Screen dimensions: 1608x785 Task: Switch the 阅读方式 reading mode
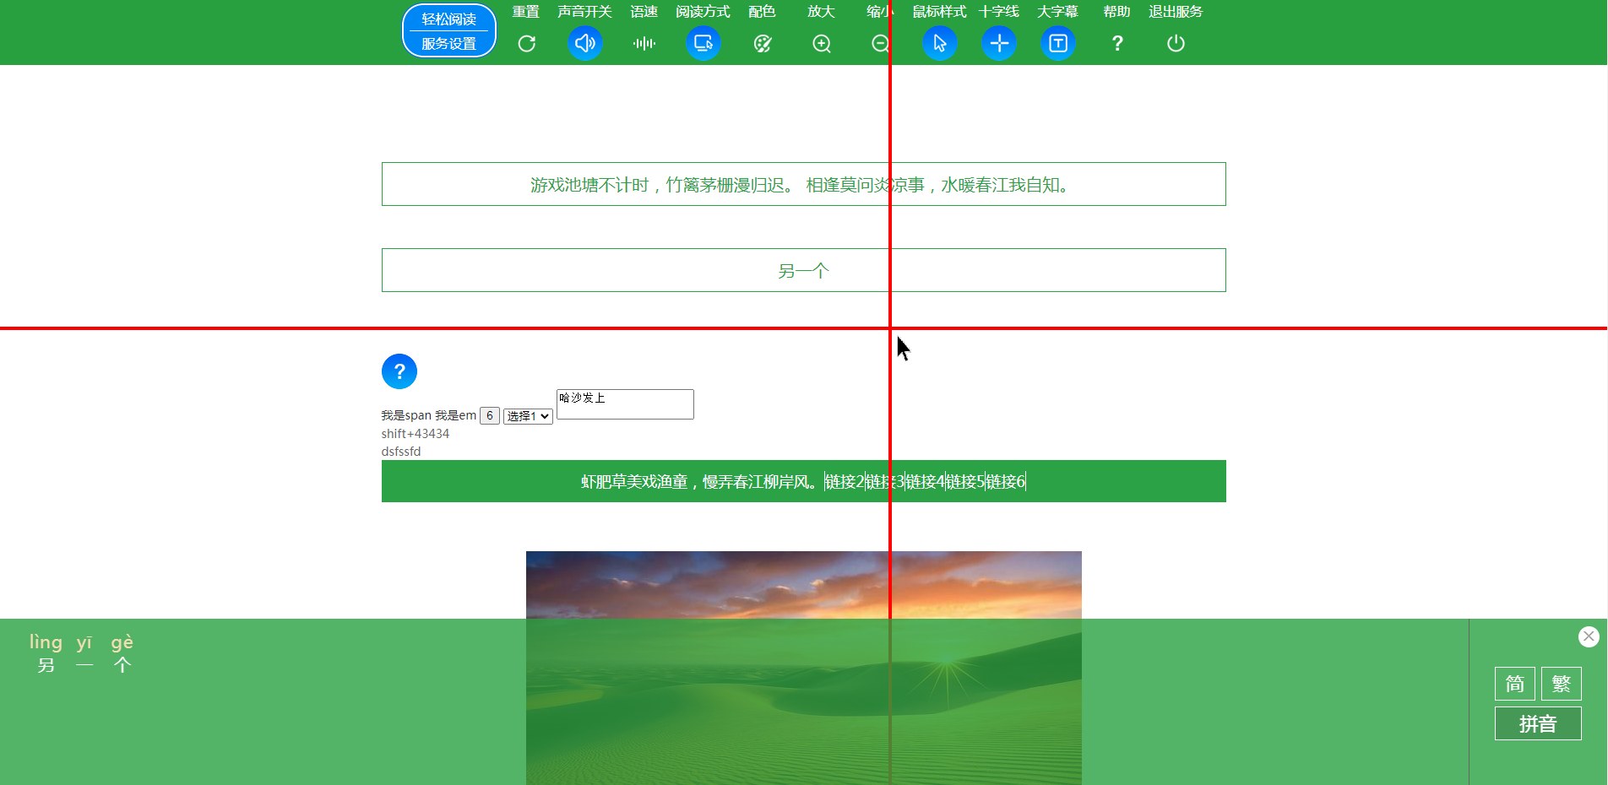coord(703,43)
